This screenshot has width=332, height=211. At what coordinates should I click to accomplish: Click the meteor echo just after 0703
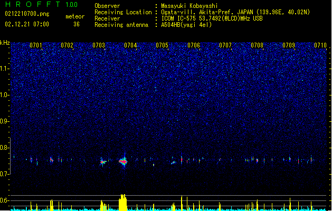point(103,162)
